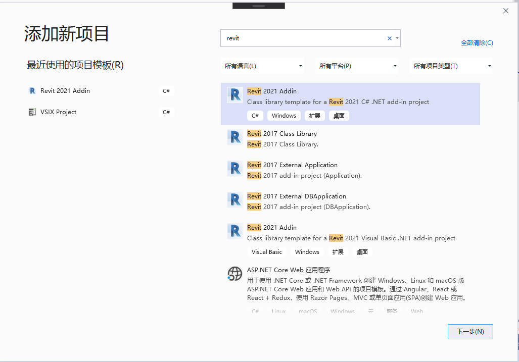Click the Revit 2017 Class Library icon
519x362 pixels.
[x=235, y=137]
